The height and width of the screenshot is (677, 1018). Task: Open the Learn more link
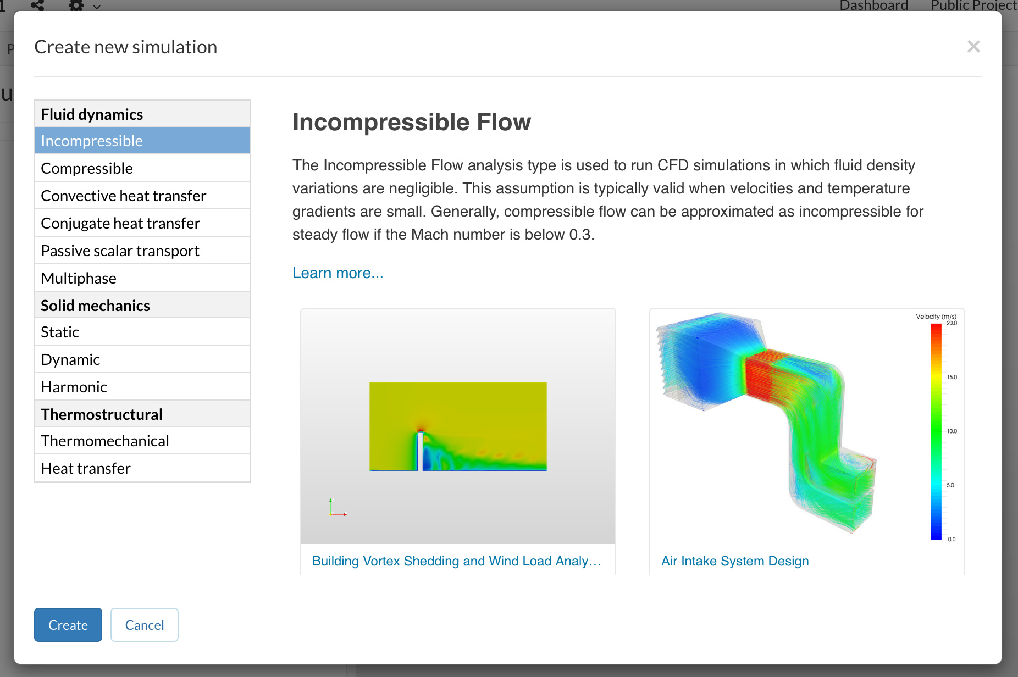click(338, 273)
